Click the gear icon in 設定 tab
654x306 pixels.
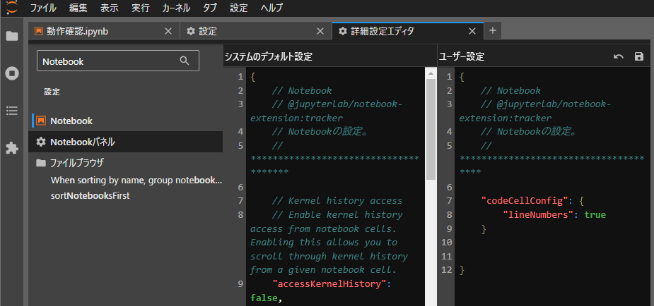pos(191,31)
